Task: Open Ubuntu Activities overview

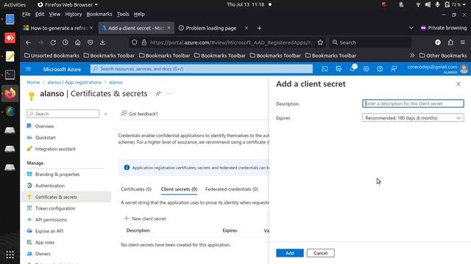Action: [15, 5]
